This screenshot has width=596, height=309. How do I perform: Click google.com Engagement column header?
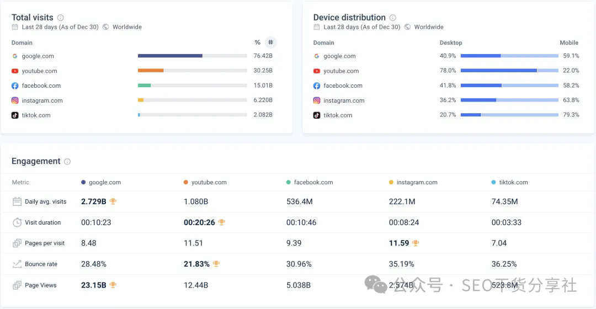tap(101, 183)
